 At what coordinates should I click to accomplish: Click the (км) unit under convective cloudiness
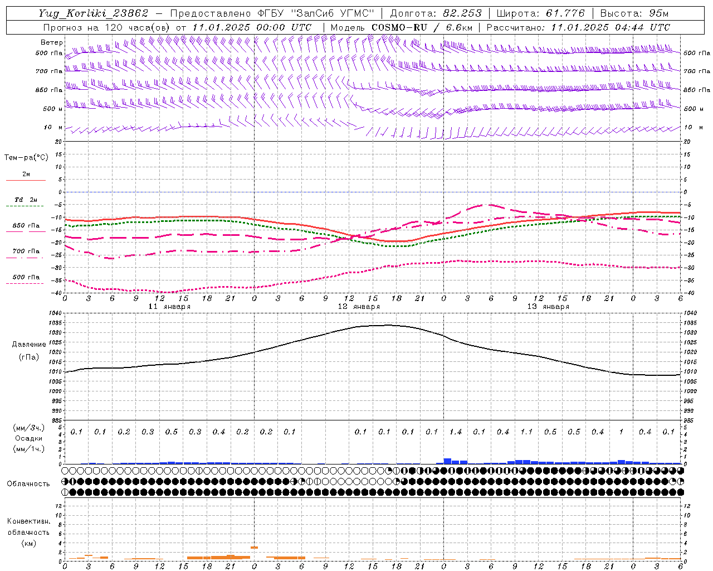pyautogui.click(x=28, y=543)
